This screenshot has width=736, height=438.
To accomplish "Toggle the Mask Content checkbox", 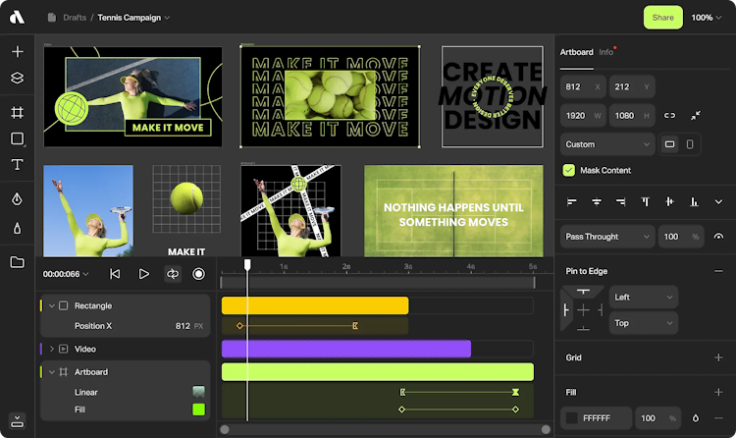I will (569, 170).
